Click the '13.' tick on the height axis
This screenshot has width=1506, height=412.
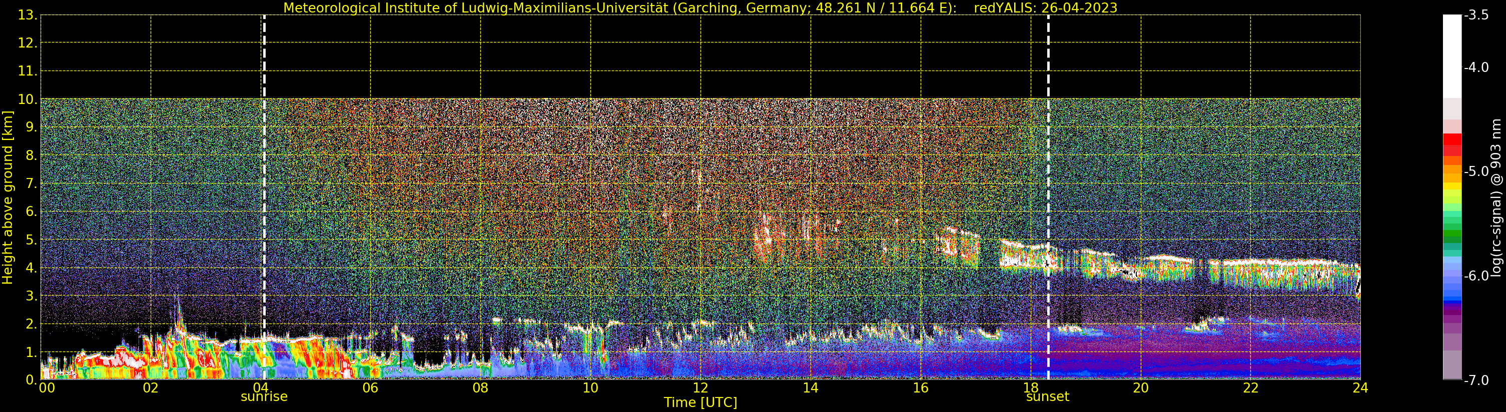pyautogui.click(x=28, y=15)
